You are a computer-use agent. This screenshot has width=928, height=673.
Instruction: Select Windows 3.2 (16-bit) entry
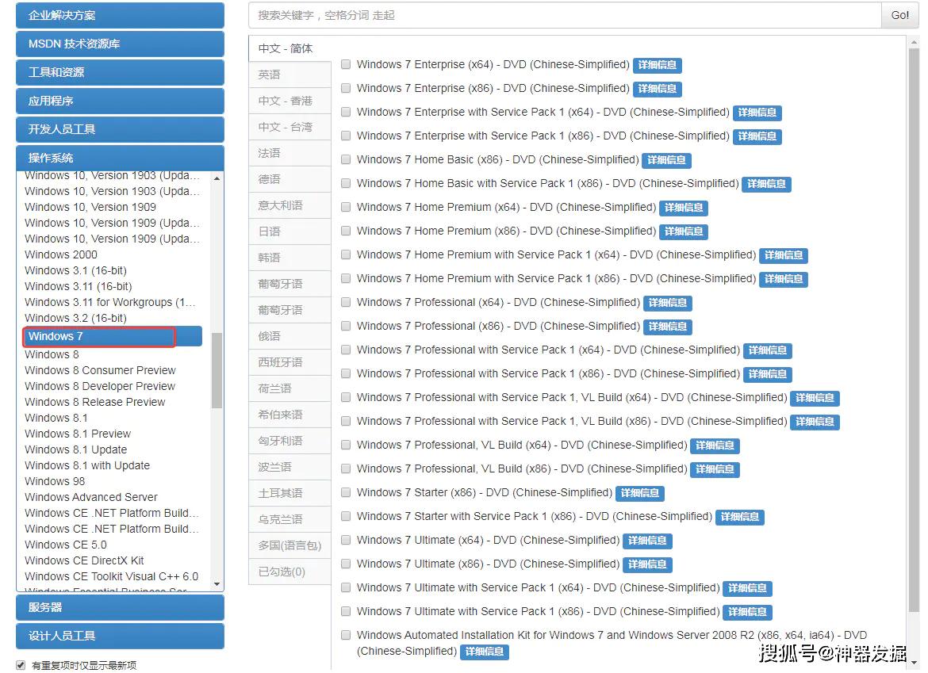[x=76, y=318]
